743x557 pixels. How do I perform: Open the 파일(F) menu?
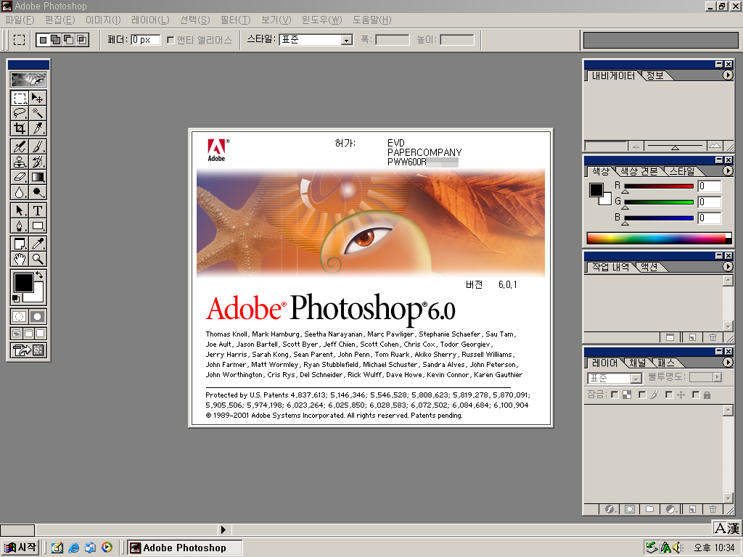(x=20, y=20)
